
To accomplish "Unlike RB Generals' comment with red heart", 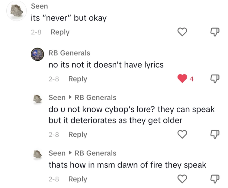I will coord(182,79).
